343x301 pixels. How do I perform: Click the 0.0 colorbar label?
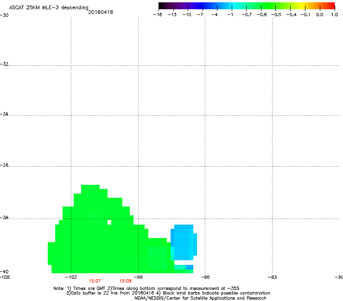320,15
